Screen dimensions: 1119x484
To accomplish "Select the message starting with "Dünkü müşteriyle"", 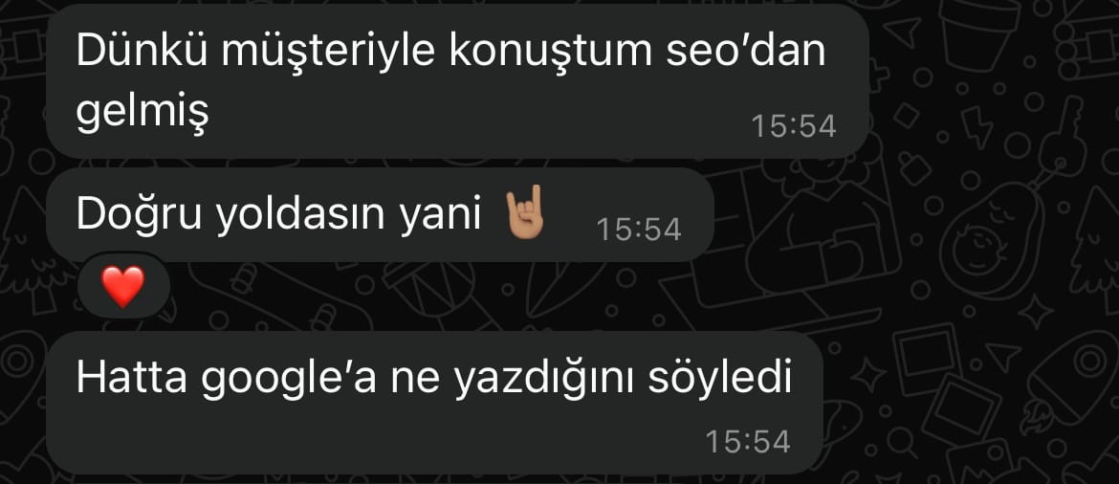I will pyautogui.click(x=457, y=80).
